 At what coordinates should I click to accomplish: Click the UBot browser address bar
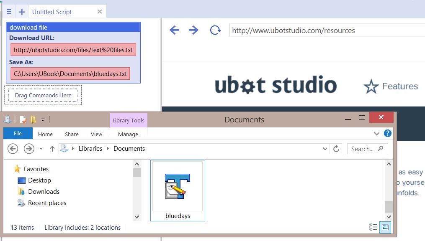[327, 30]
